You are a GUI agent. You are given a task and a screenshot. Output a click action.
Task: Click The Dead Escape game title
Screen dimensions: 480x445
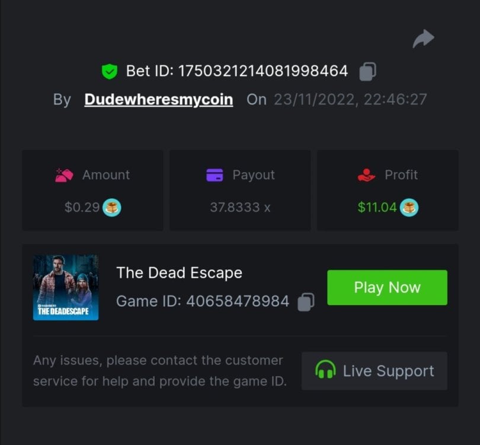179,273
